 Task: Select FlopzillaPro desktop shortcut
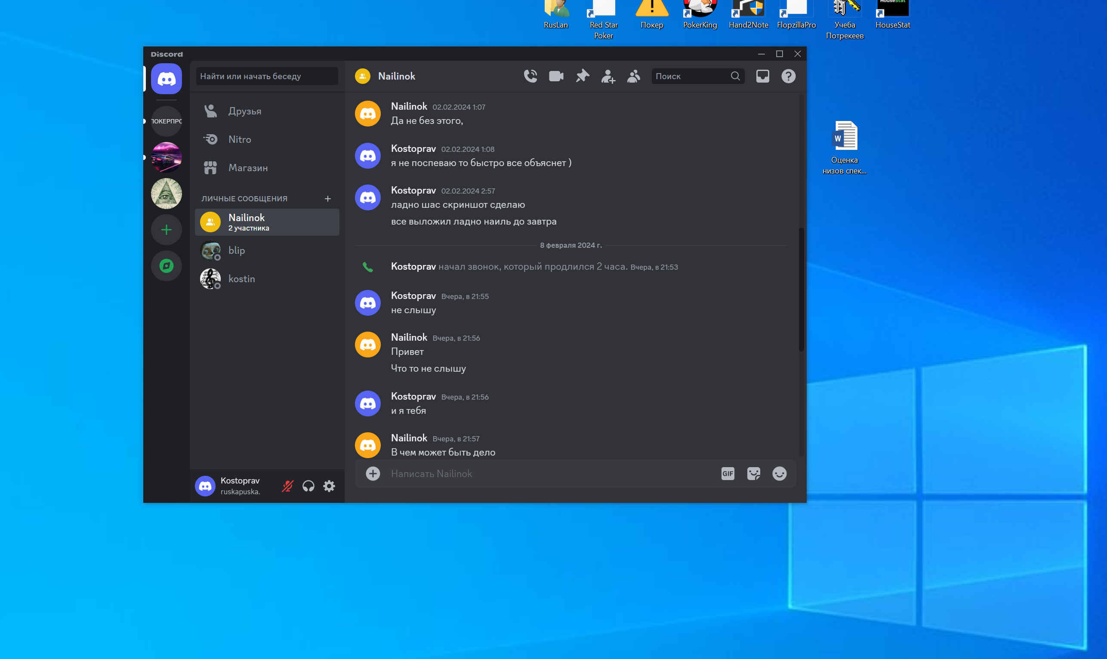(x=796, y=15)
